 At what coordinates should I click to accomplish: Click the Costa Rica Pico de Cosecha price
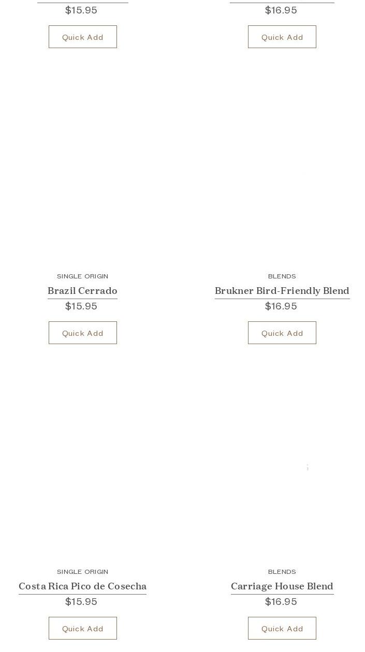pyautogui.click(x=81, y=602)
